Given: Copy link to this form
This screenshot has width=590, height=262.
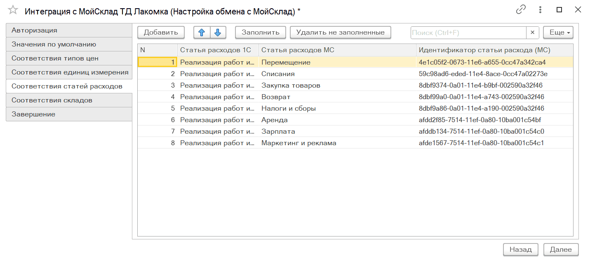Looking at the screenshot, I should 521,10.
